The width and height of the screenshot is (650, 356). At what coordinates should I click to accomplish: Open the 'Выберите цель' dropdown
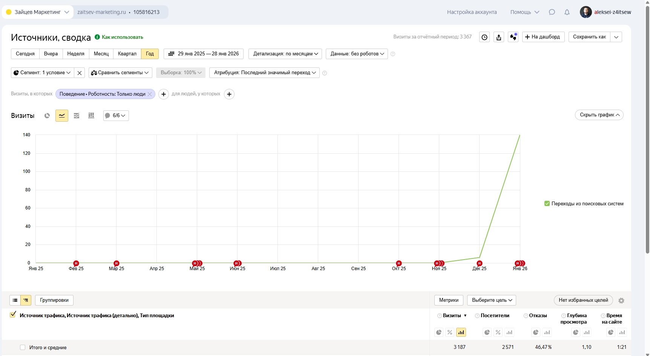tap(491, 300)
